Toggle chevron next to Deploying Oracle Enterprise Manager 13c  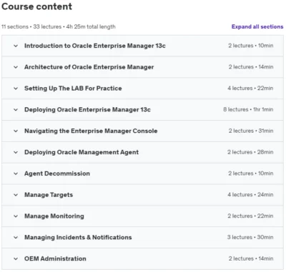coord(16,110)
